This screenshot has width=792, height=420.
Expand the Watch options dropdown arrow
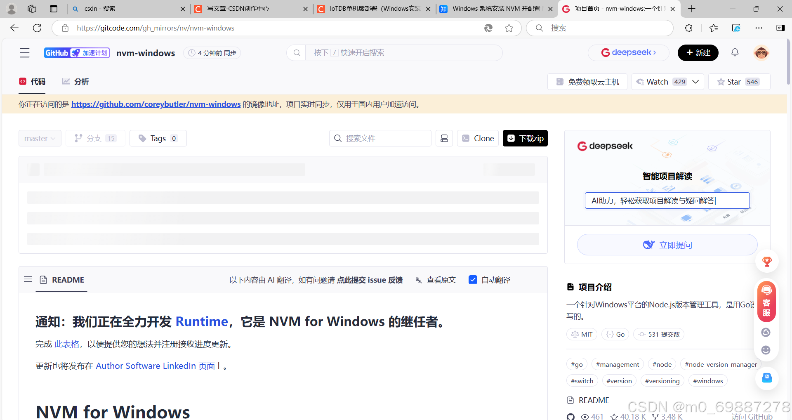[x=695, y=82]
